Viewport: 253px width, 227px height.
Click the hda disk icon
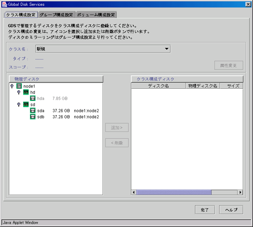(32, 98)
